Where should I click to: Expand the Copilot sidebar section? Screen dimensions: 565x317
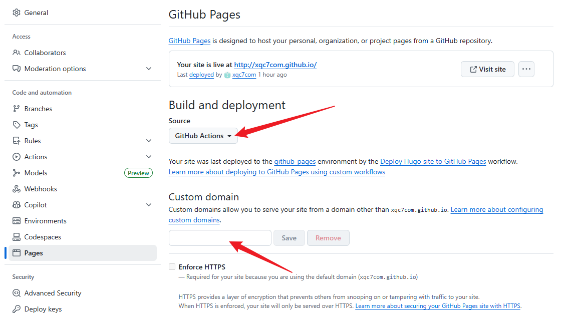click(148, 205)
